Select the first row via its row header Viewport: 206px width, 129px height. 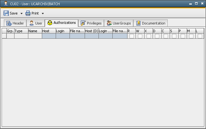coord(4,36)
